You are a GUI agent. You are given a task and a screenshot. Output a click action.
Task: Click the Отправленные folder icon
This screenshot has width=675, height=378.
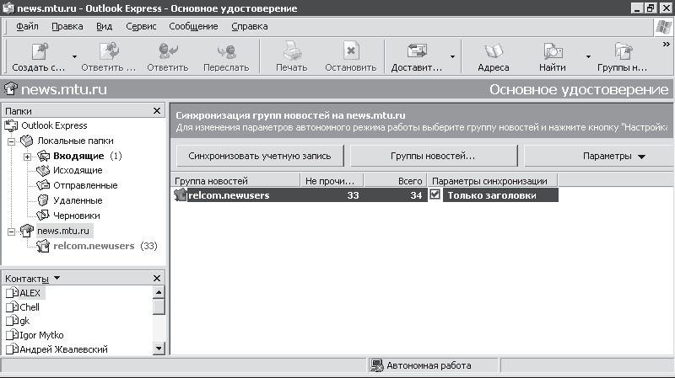pos(43,185)
